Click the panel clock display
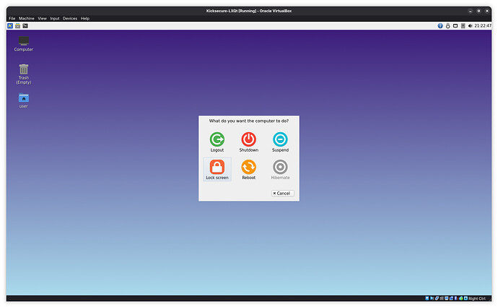The height and width of the screenshot is (307, 498). click(483, 26)
